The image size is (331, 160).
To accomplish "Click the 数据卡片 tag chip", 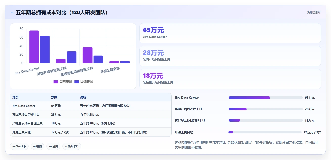I will tap(72, 146).
